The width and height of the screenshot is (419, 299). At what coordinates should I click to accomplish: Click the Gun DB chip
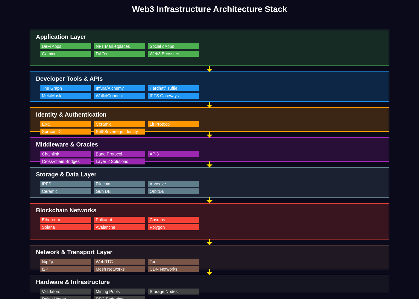pos(120,191)
